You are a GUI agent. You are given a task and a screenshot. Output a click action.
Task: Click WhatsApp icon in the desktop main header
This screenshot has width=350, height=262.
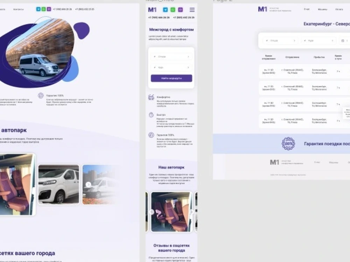[43, 9]
